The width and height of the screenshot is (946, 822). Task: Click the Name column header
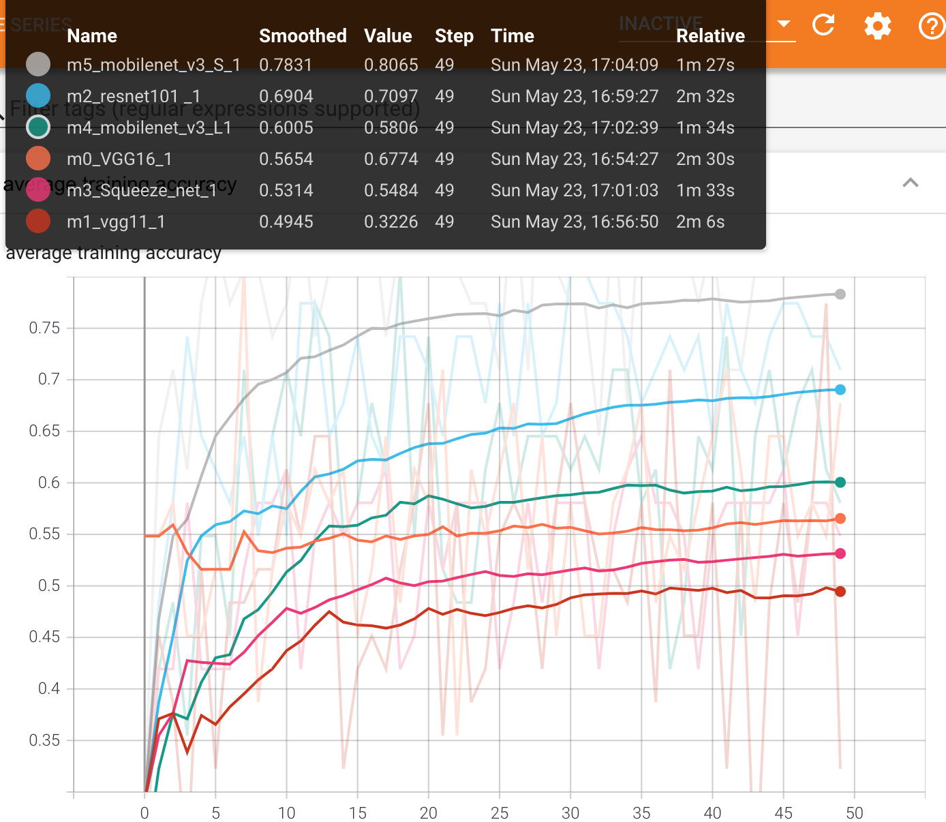pyautogui.click(x=92, y=35)
